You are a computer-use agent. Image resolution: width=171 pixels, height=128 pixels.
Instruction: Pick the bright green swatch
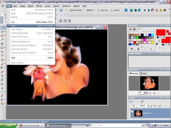(x=137, y=37)
